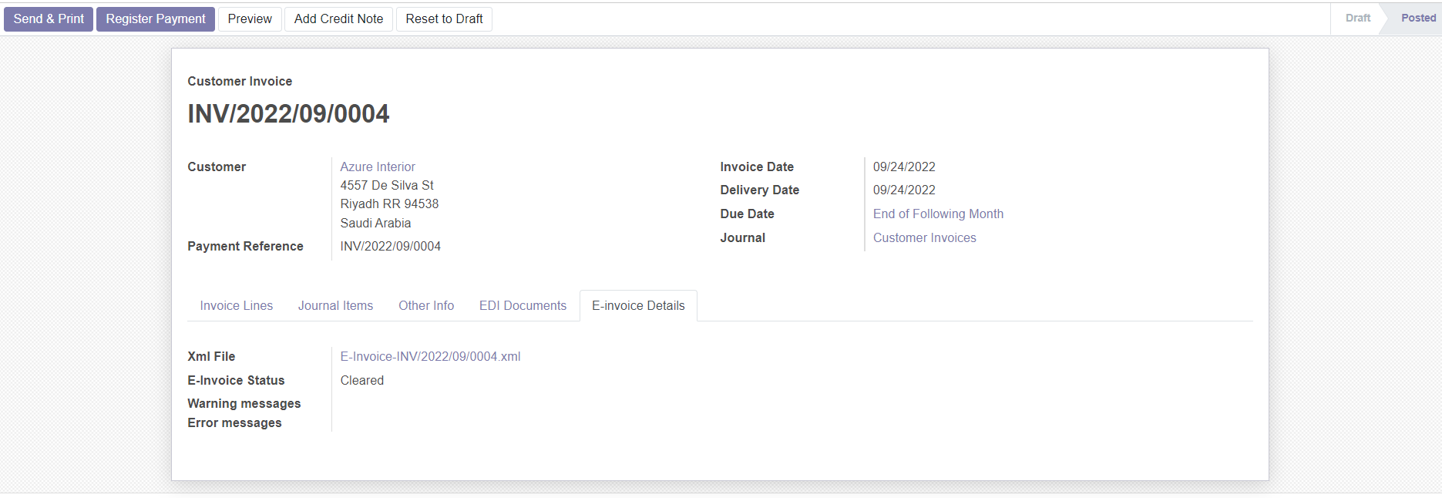Click the Send & Print button

coord(49,19)
